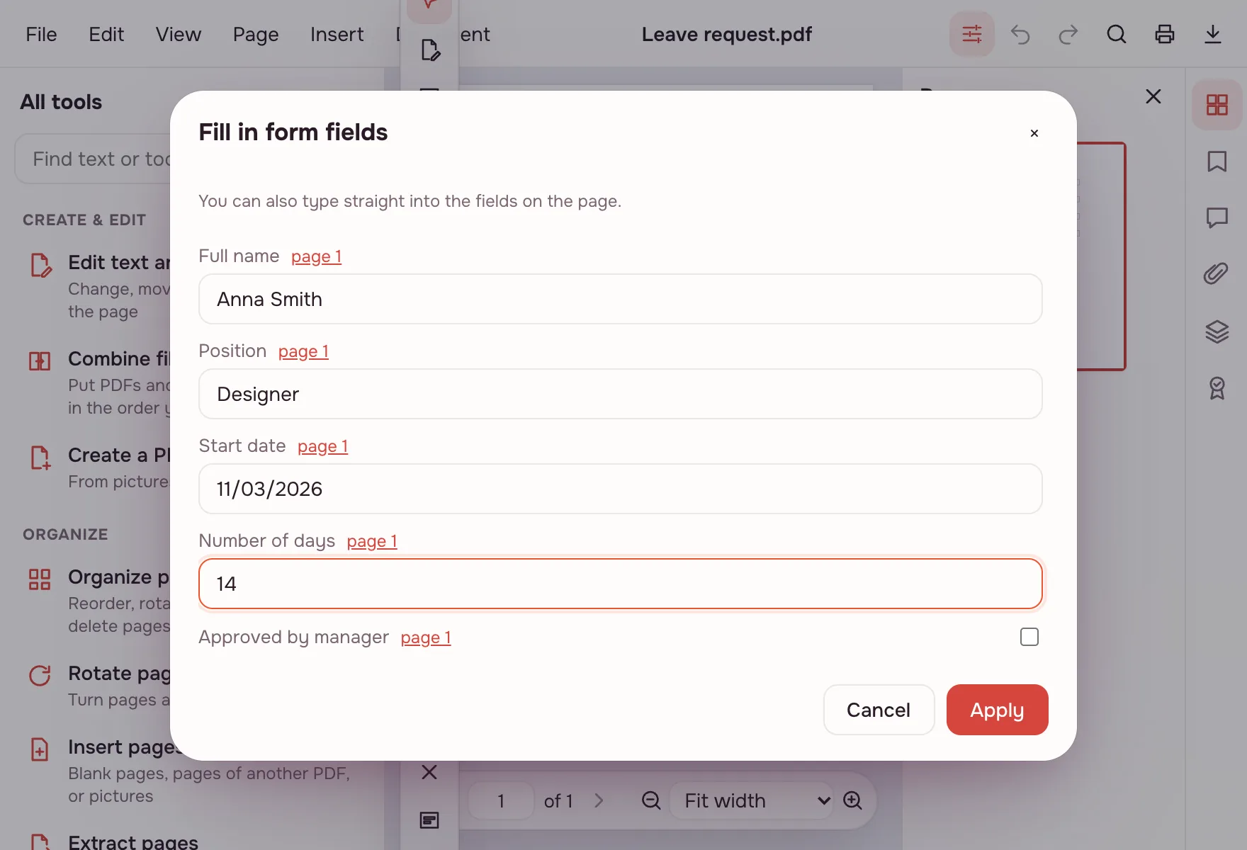This screenshot has width=1247, height=850.
Task: Zoom in with plus magnifier
Action: pos(853,800)
